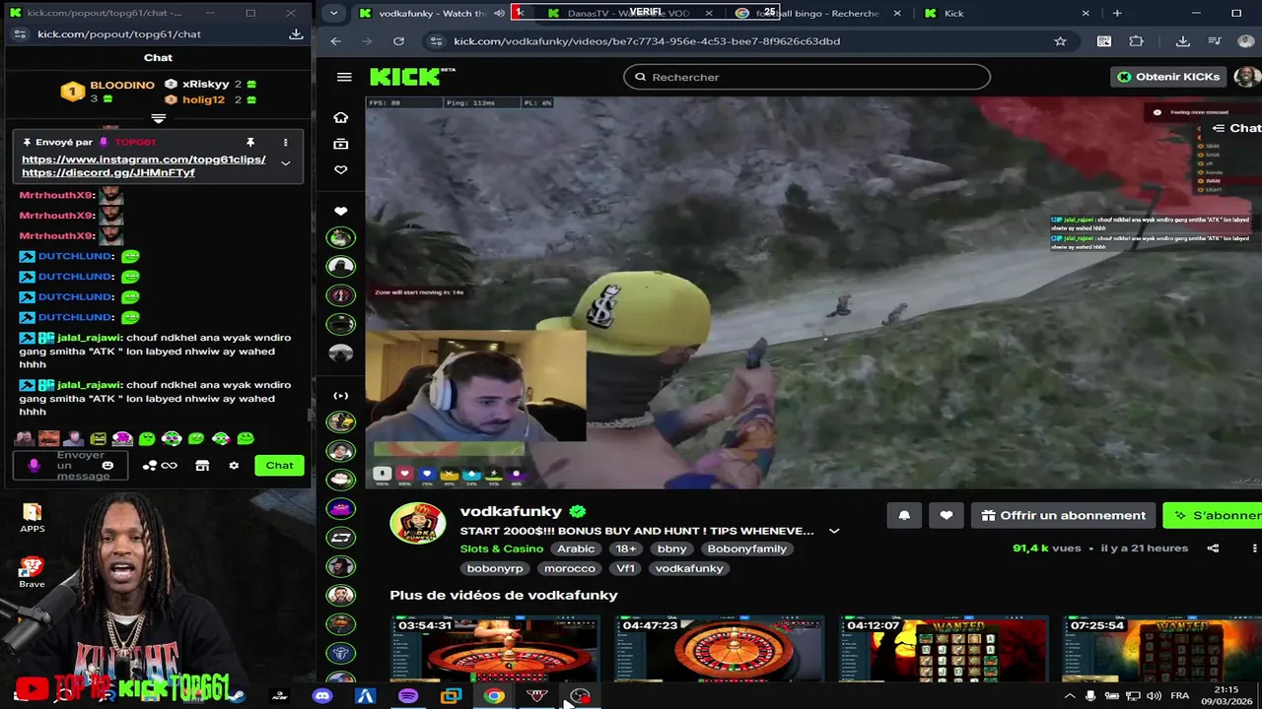Toggle notifications bell for vodkafunky
The width and height of the screenshot is (1262, 709).
pyautogui.click(x=904, y=515)
